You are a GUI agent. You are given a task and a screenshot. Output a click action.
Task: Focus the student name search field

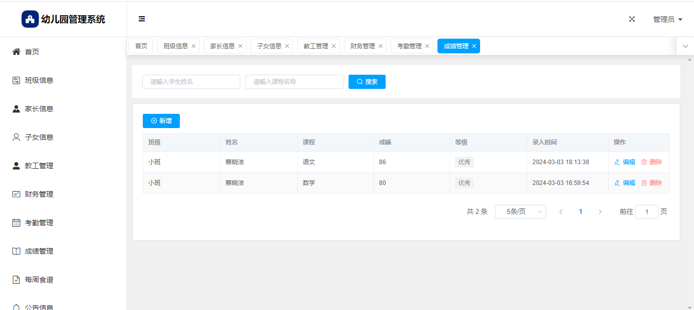(x=191, y=82)
